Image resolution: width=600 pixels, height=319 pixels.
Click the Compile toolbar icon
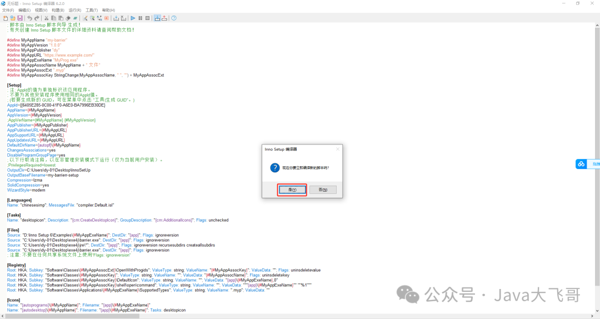pos(116,18)
